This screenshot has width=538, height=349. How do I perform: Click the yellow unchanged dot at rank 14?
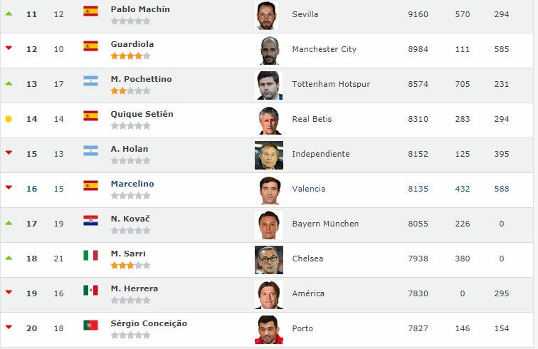9,119
